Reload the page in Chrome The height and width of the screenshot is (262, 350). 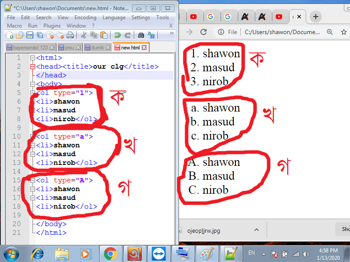click(x=203, y=32)
